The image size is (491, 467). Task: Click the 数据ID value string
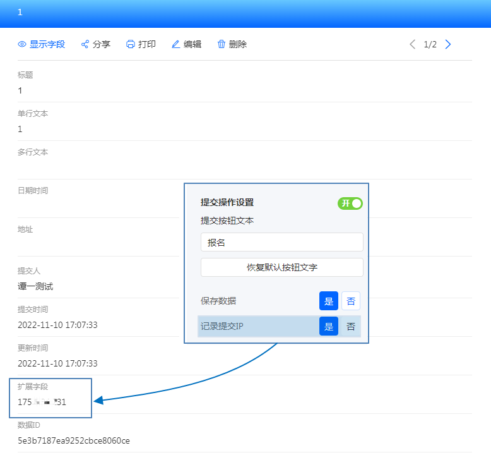74,440
